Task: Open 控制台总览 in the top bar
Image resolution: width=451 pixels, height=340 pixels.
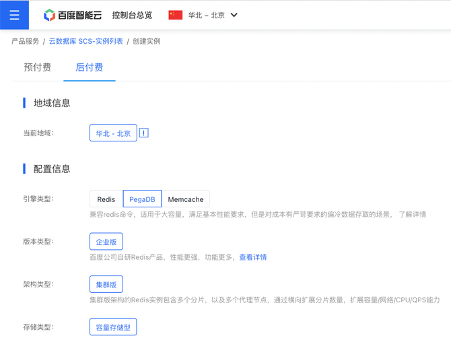Action: 132,15
